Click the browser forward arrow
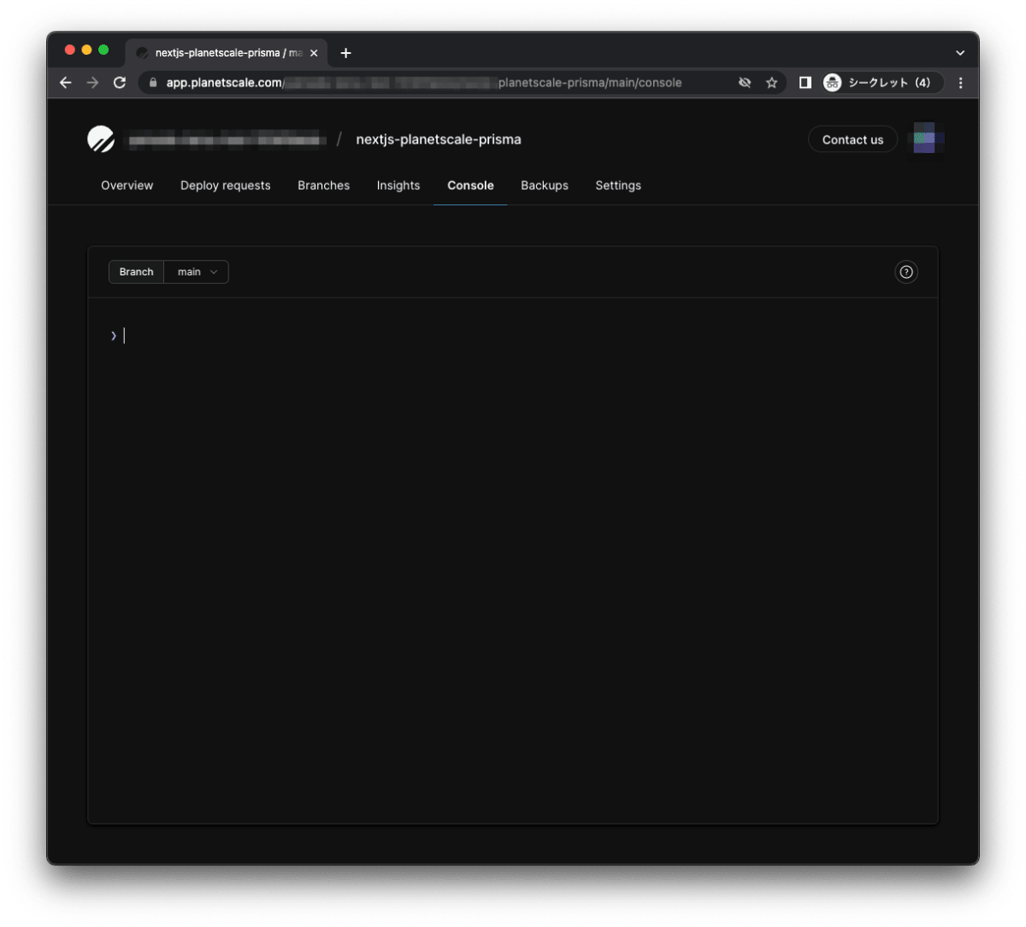 coord(92,83)
